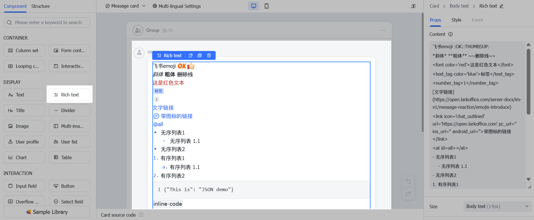Click the JSON demo code block
Image resolution: width=534 pixels, height=220 pixels.
point(261,190)
